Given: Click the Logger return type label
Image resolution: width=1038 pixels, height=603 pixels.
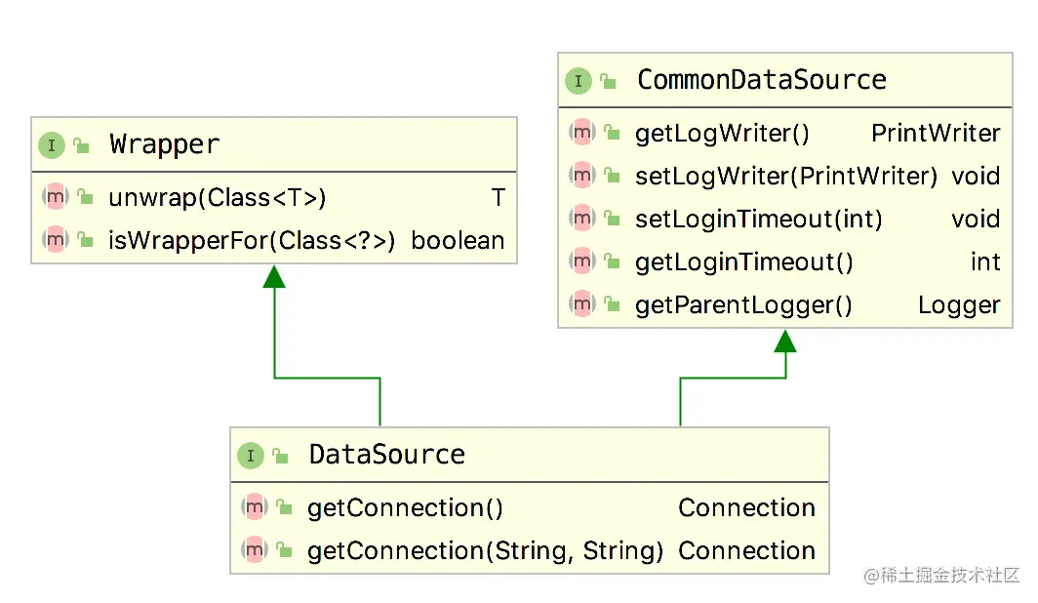Looking at the screenshot, I should [x=958, y=304].
